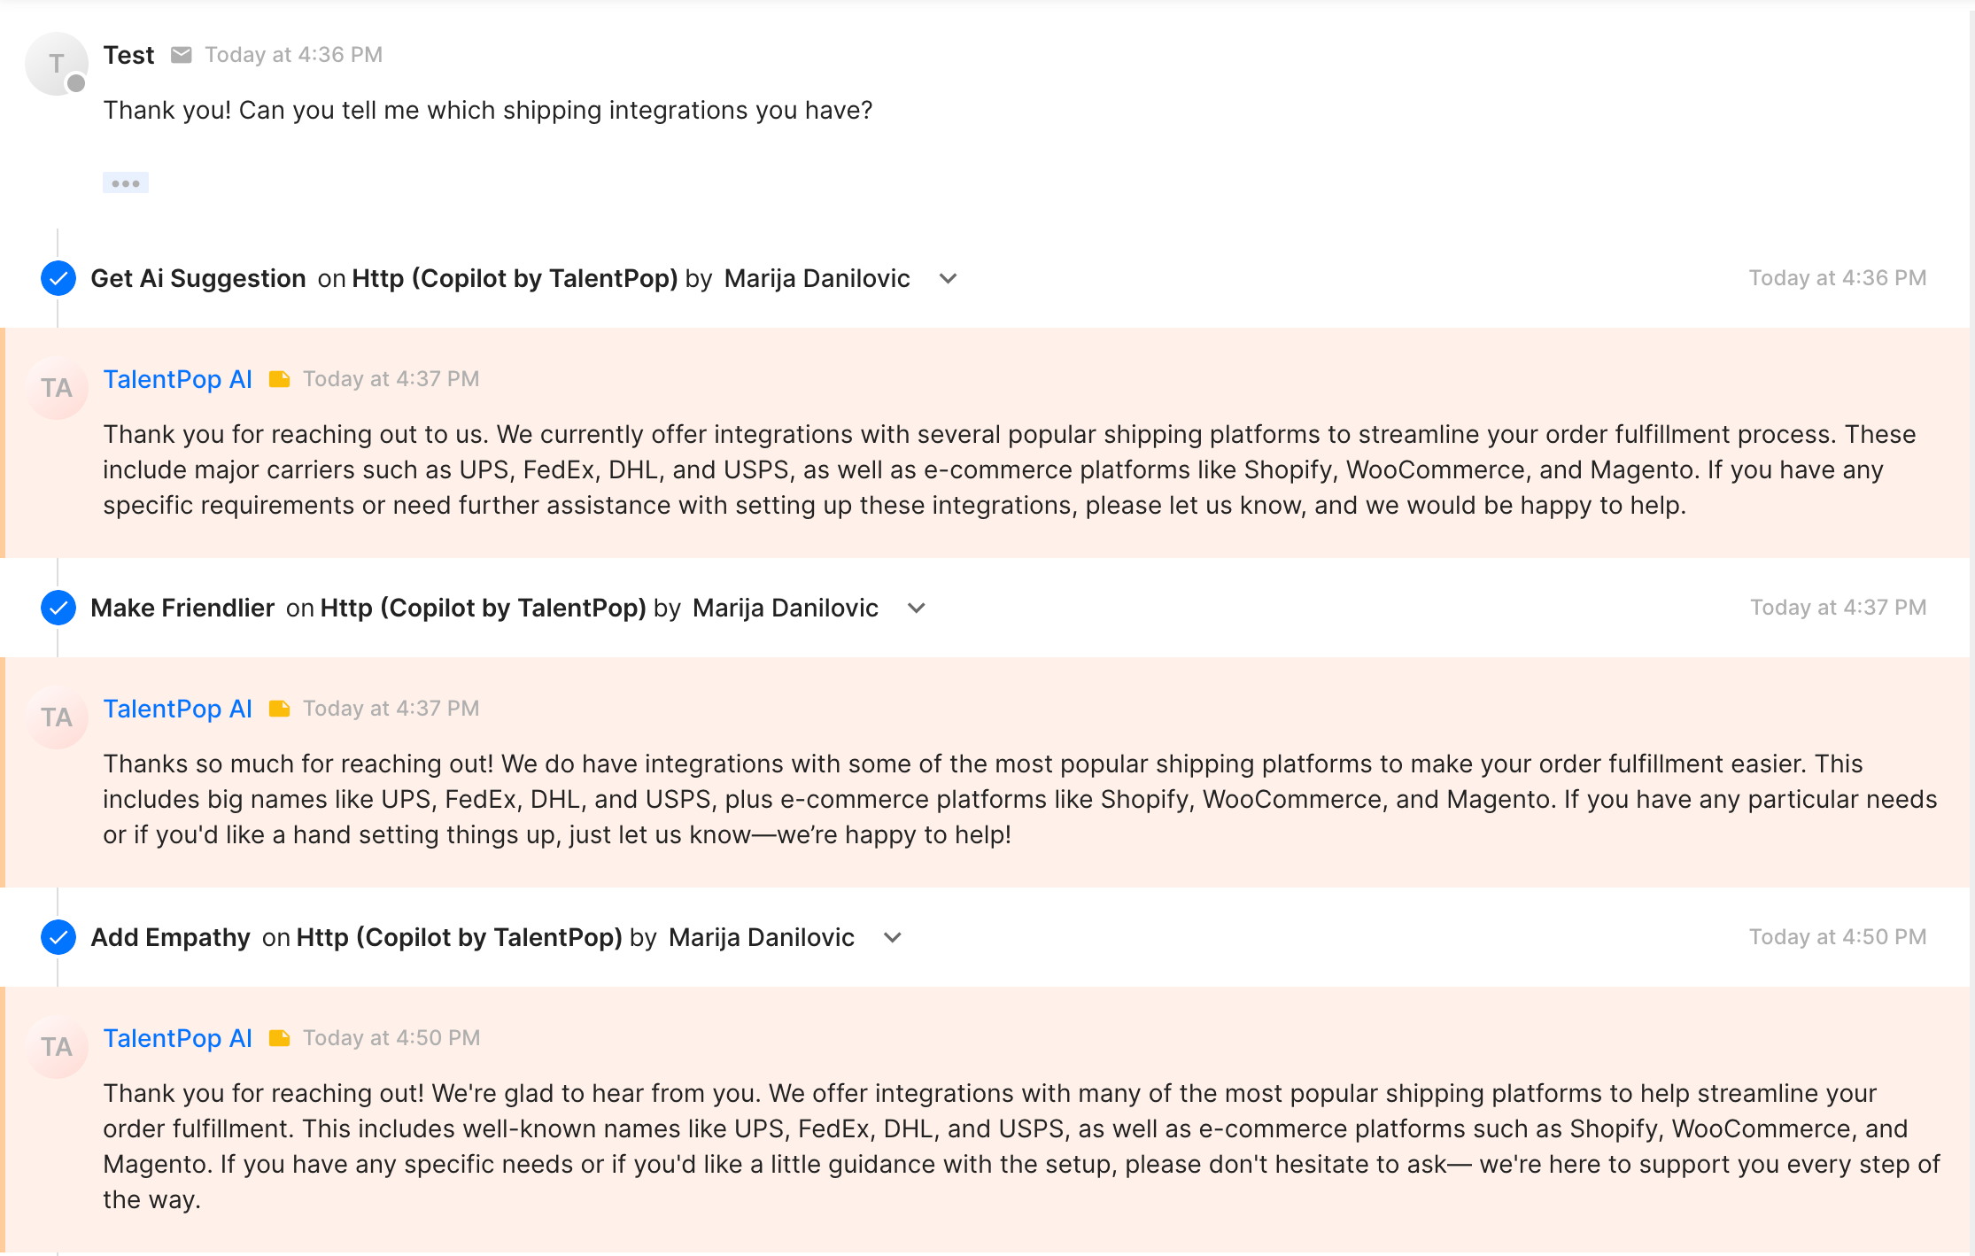Viewport: 1975px width, 1256px height.
Task: Click the Make Friendlier event title
Action: pos(182,608)
